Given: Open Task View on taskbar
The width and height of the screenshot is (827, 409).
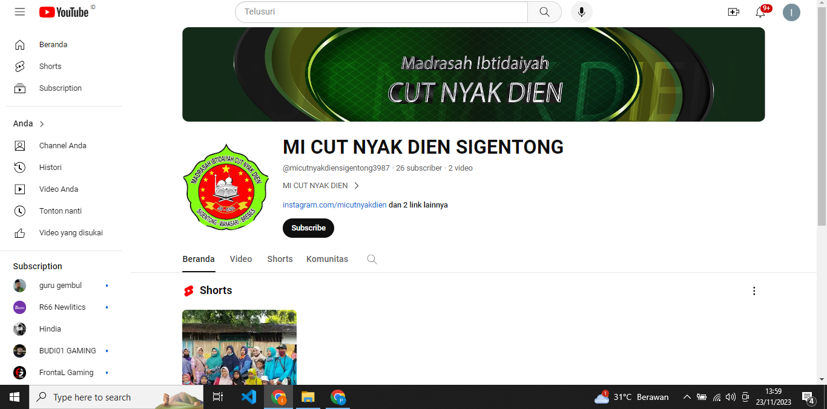Looking at the screenshot, I should 218,397.
